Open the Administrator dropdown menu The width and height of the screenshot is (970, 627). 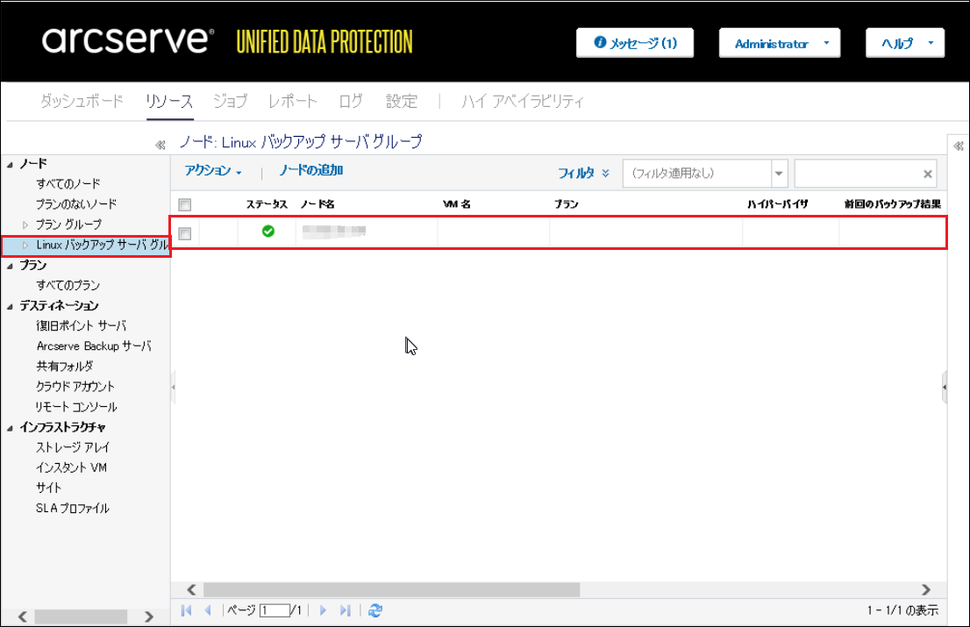click(x=780, y=43)
